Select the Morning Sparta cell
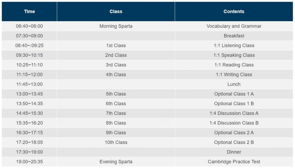 [x=116, y=26]
